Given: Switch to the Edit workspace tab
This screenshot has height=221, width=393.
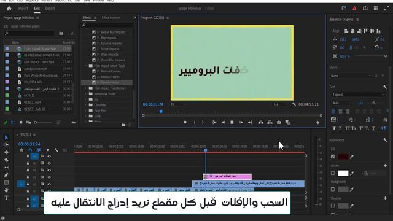Looking at the screenshot, I should click(x=37, y=8).
